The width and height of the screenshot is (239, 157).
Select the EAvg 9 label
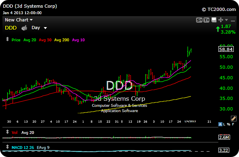coord(43,148)
